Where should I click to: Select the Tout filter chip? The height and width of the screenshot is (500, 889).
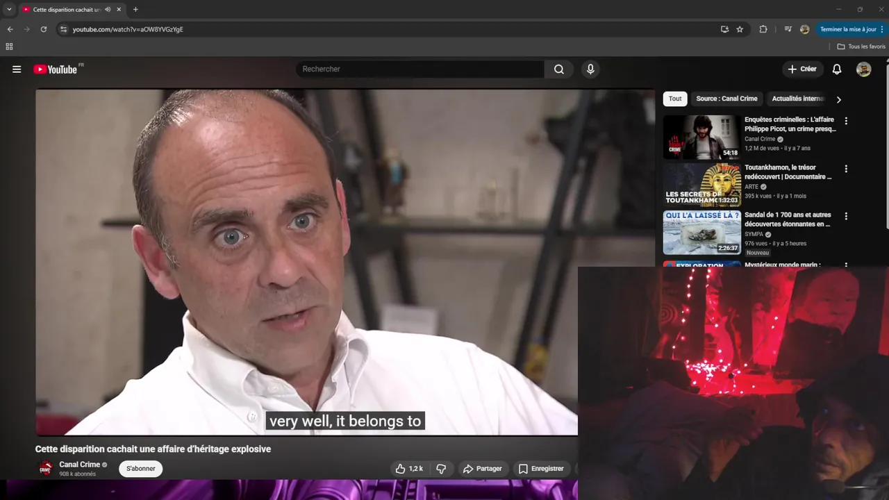click(675, 99)
